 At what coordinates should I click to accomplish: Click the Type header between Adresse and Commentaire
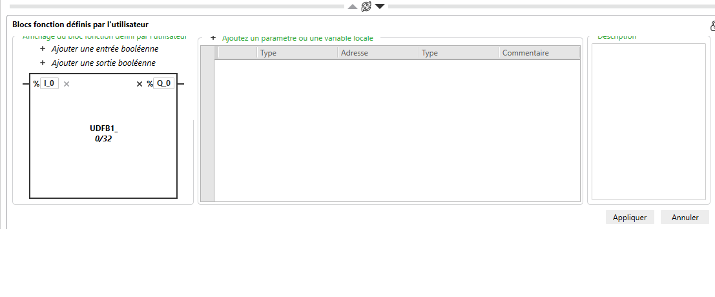(x=459, y=53)
